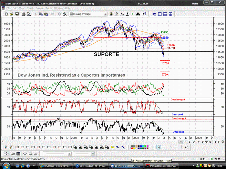The width and height of the screenshot is (226, 169).
Task: Open the second line style dropdown
Action: (93, 154)
